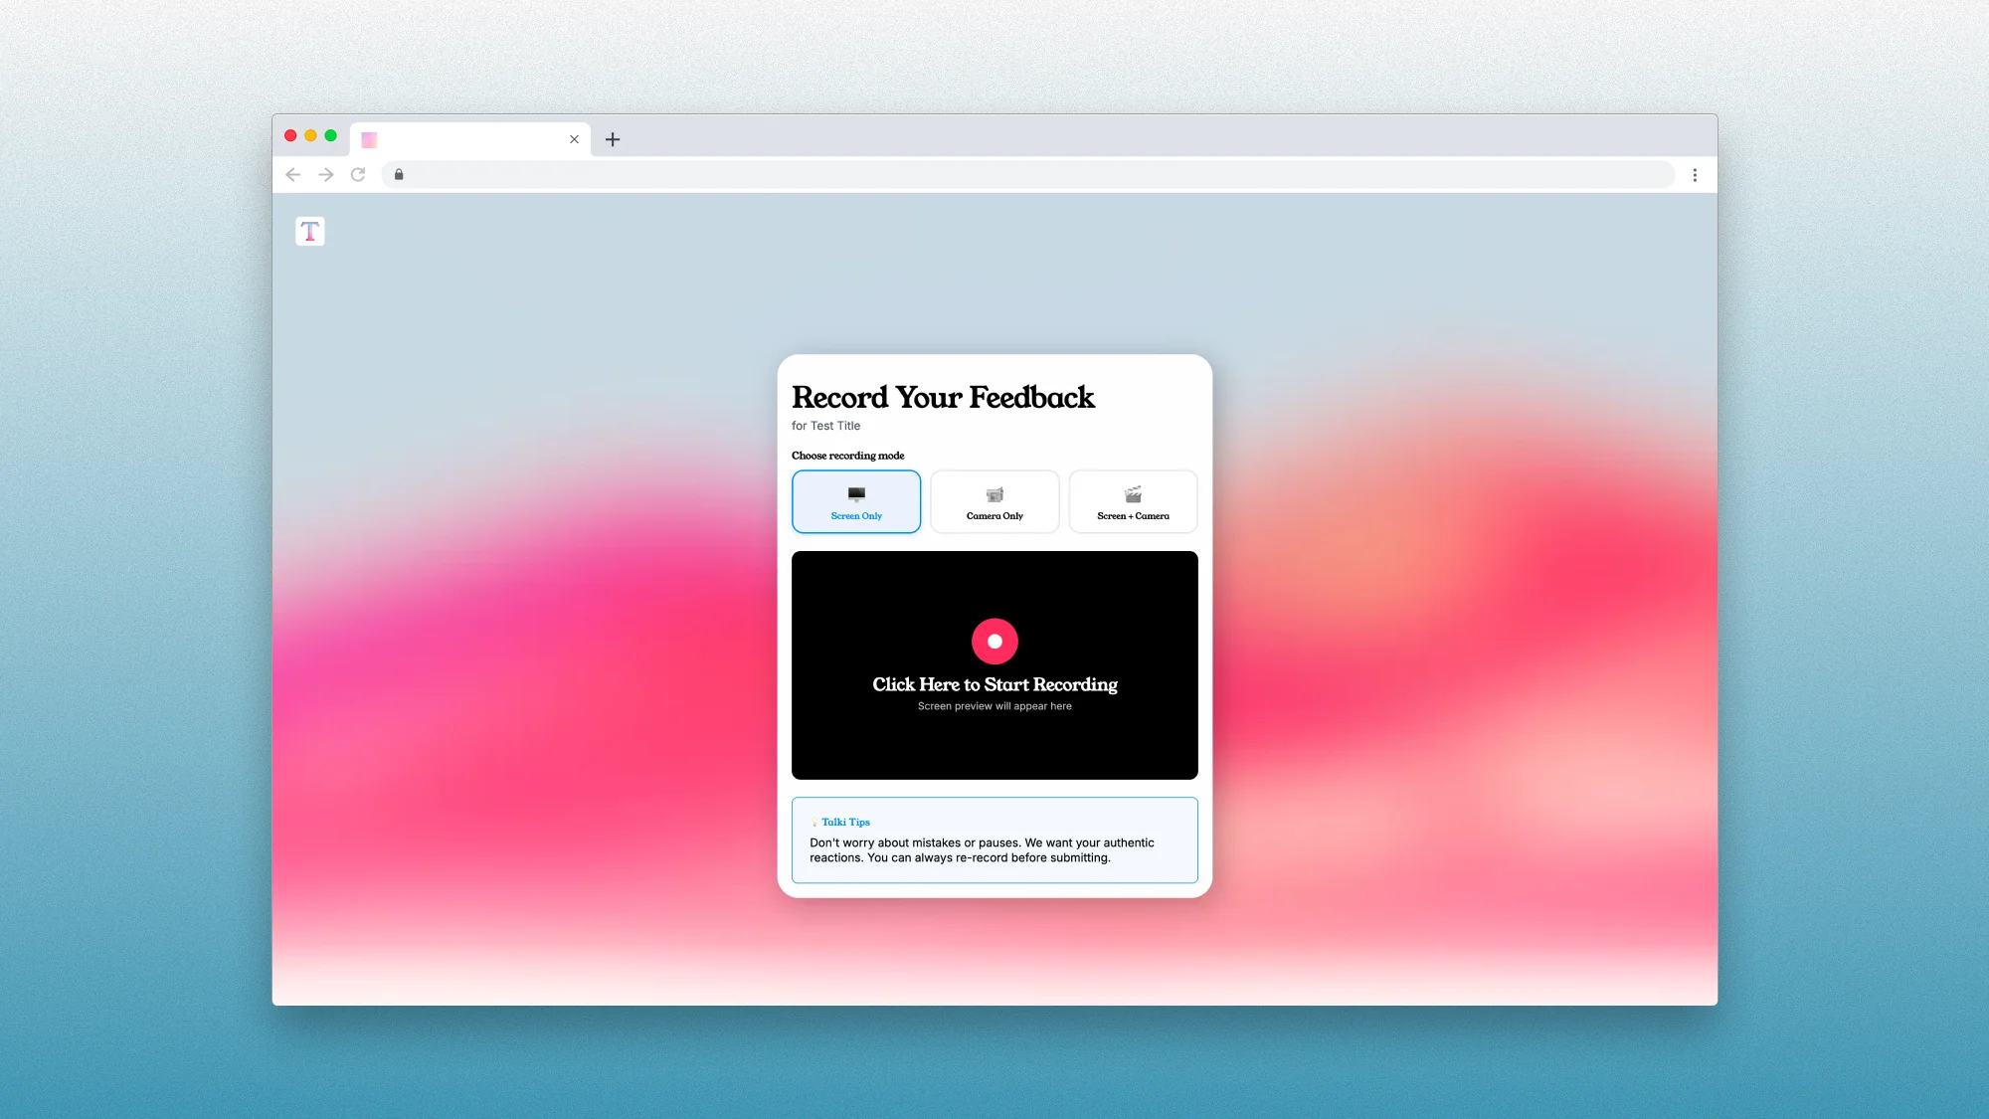Open a new tab with plus
This screenshot has width=1989, height=1119.
click(x=613, y=139)
